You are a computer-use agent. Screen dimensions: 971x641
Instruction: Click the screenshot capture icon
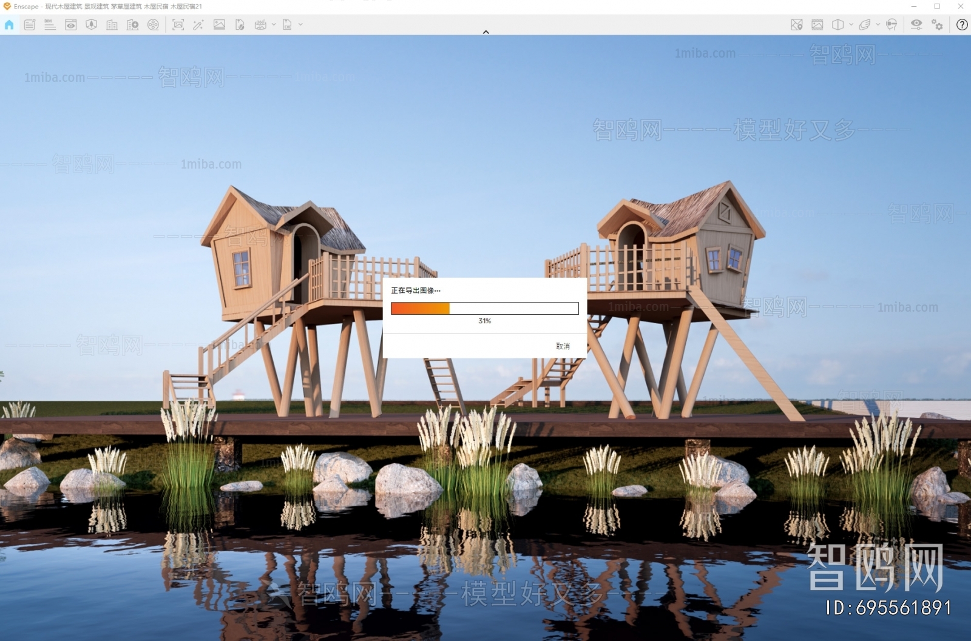[x=178, y=25]
